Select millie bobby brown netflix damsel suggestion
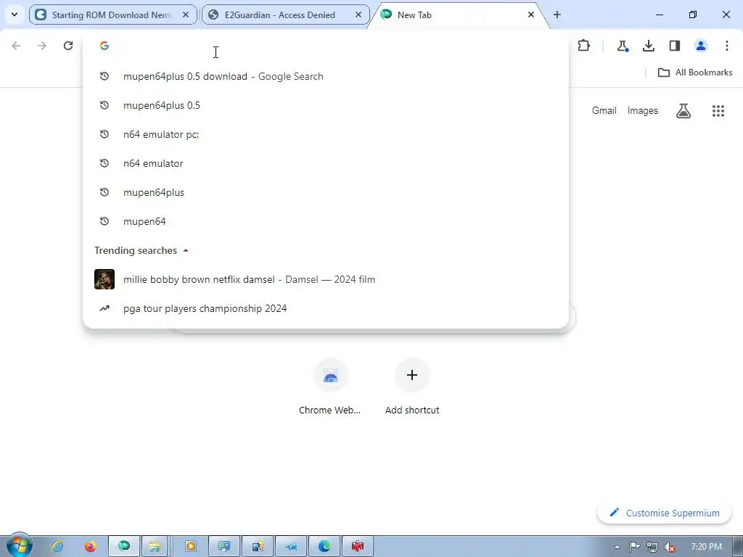The image size is (743, 557). tap(326, 279)
